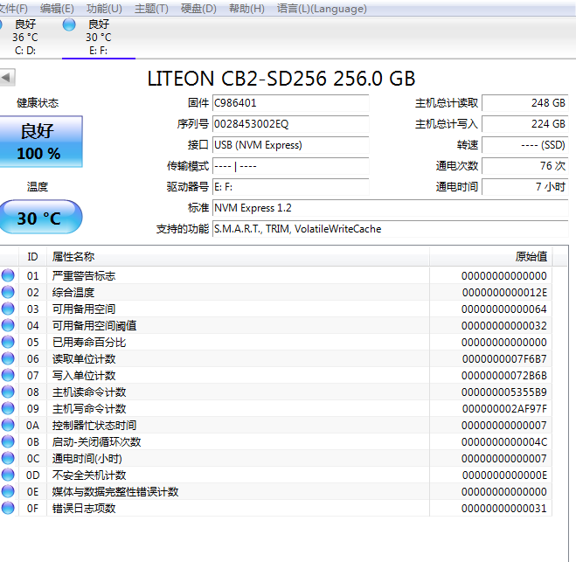Click raw value 00000005355B9
576x562 pixels.
coord(504,392)
